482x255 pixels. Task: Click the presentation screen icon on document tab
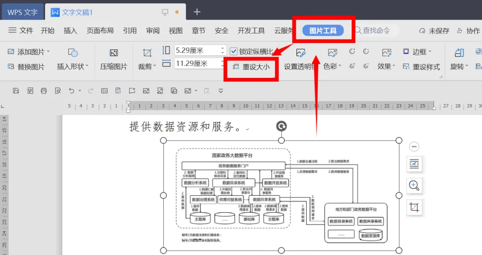pos(165,12)
